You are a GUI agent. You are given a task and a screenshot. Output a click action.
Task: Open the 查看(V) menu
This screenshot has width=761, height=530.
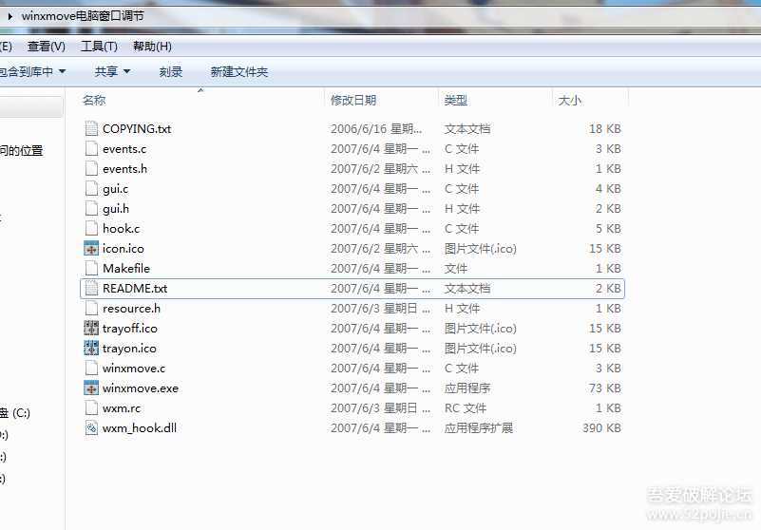[x=47, y=47]
